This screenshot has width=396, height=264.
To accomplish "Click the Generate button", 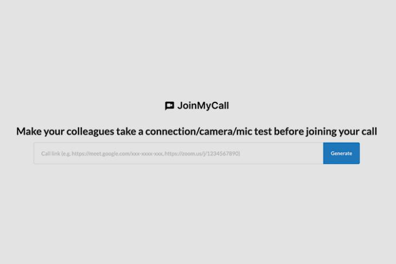I will 341,153.
